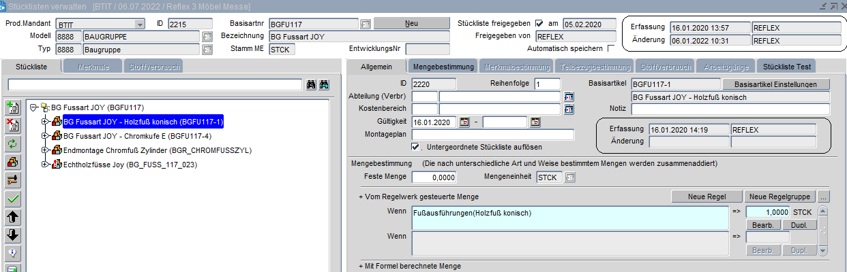Screen dimensions: 847x272
Task: Toggle the Stückliste freigegeben checkbox
Action: [539, 24]
